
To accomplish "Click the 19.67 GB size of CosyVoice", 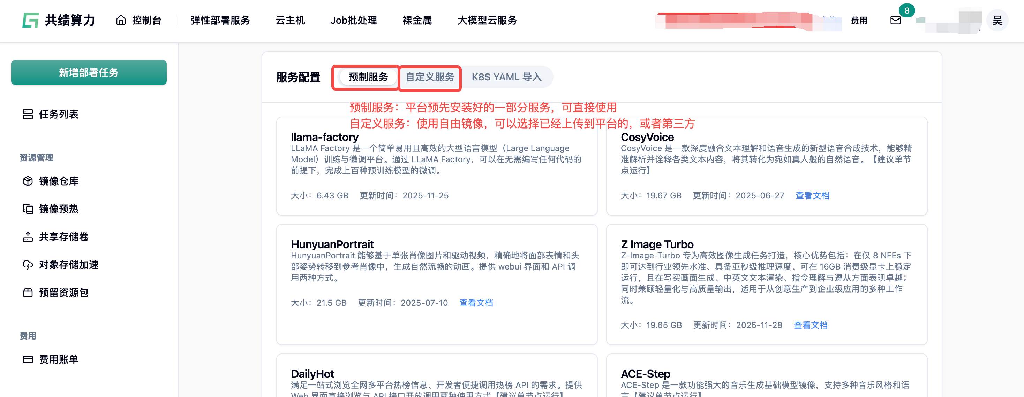I will [664, 195].
